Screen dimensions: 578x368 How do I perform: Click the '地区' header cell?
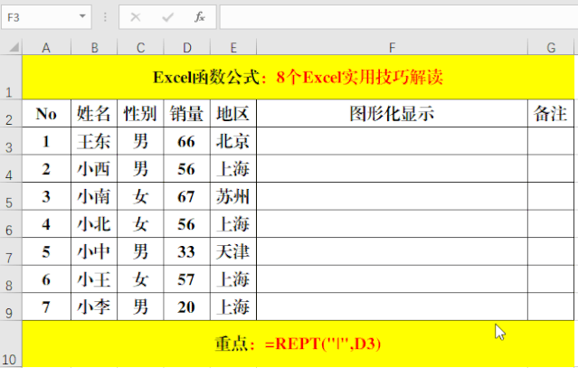point(233,113)
